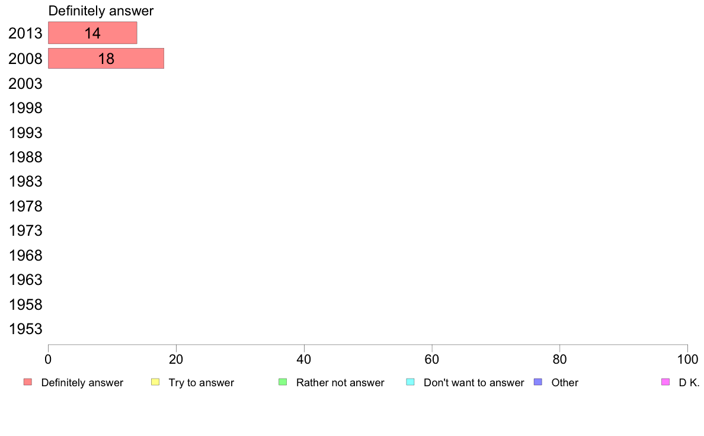This screenshot has height=436, width=704.
Task: Click the 2003 year label
Action: coord(25,84)
